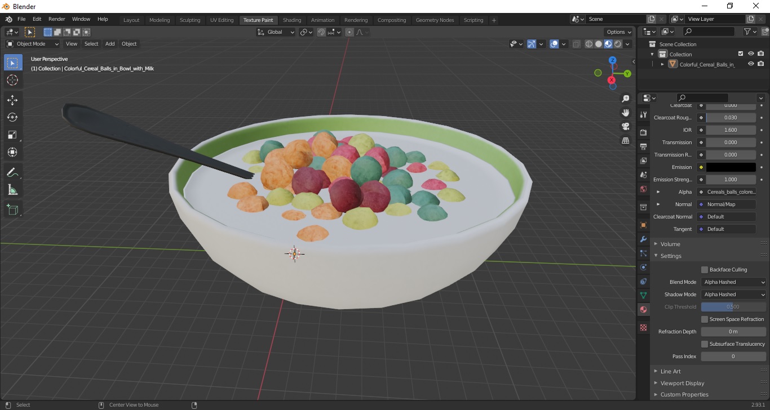770x410 pixels.
Task: Toggle X-ray display button
Action: [576, 44]
